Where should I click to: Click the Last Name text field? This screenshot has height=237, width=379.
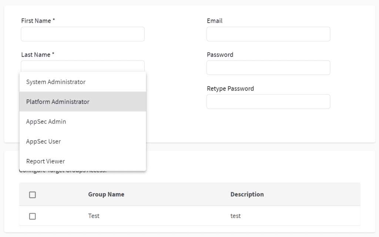pyautogui.click(x=83, y=66)
